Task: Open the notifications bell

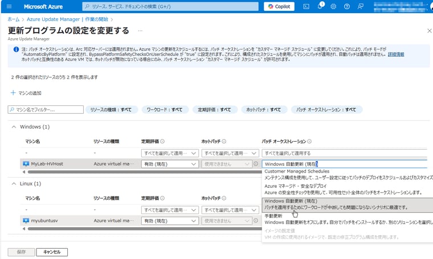Action: pyautogui.click(x=320, y=6)
